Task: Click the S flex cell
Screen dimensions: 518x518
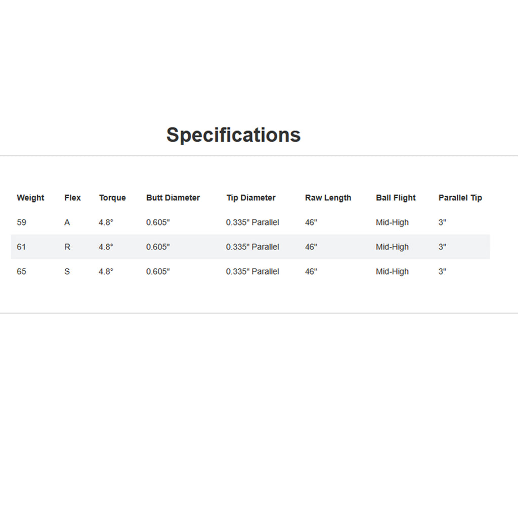Action: pyautogui.click(x=67, y=272)
